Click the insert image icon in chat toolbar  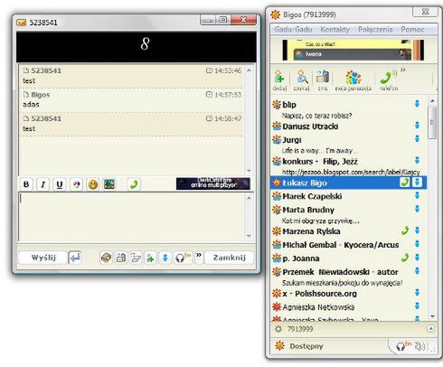point(109,184)
